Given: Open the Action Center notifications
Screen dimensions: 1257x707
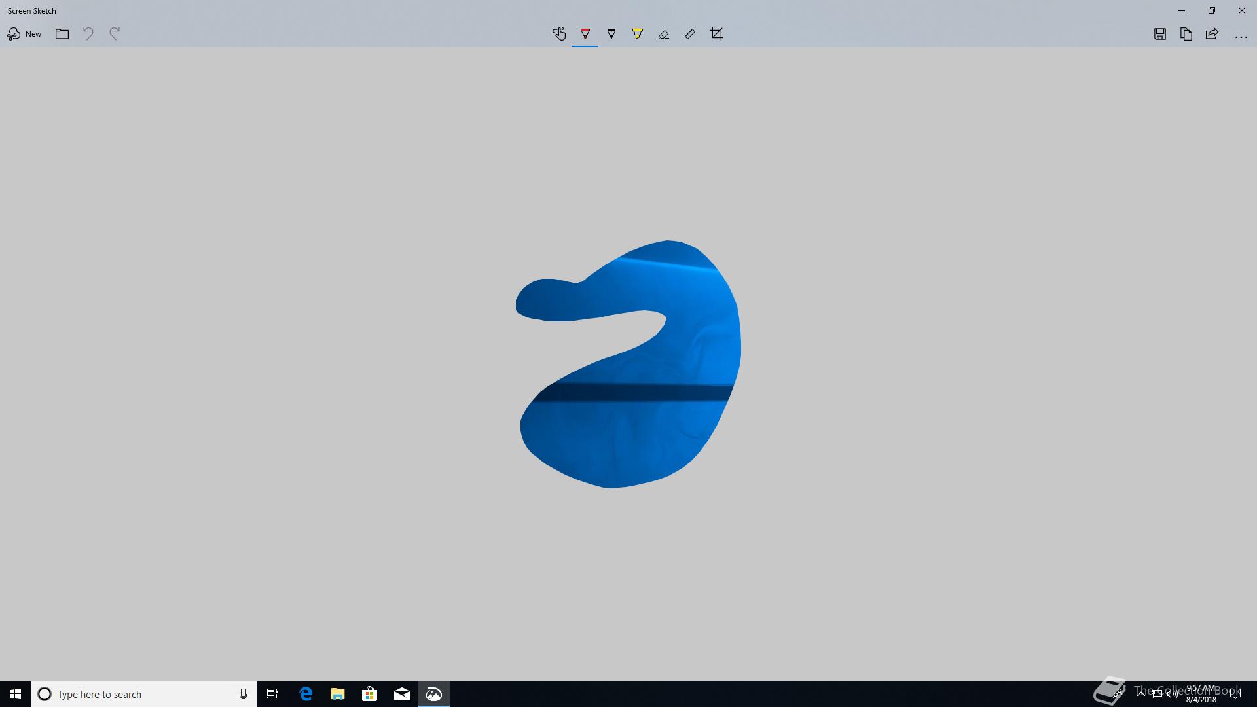Looking at the screenshot, I should pos(1235,695).
